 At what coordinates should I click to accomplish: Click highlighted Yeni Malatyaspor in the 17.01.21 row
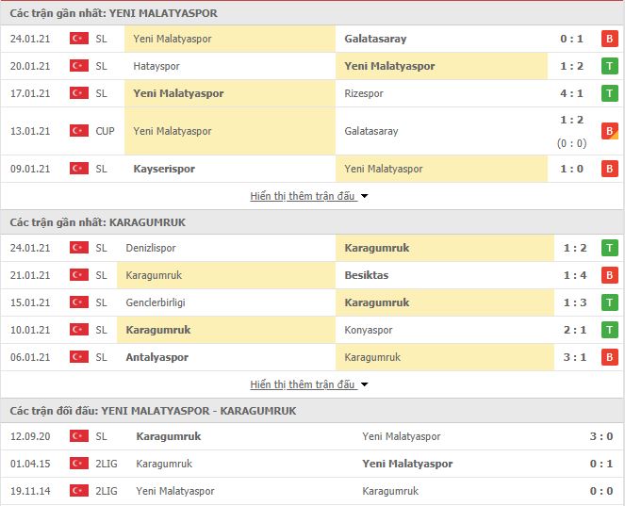click(178, 93)
